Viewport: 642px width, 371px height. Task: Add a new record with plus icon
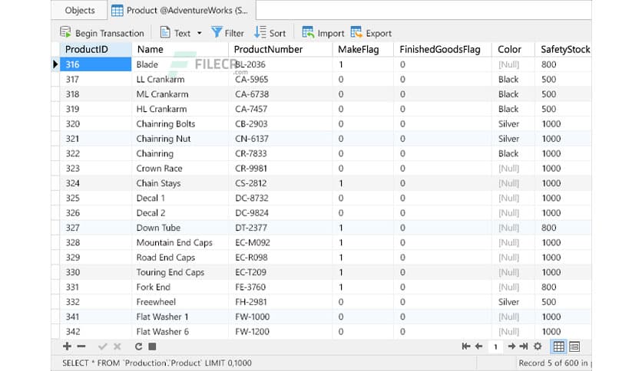[67, 346]
